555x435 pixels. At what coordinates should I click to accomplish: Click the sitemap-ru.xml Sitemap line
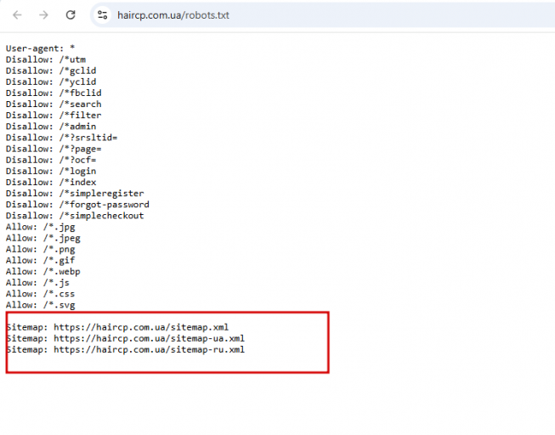click(x=126, y=349)
